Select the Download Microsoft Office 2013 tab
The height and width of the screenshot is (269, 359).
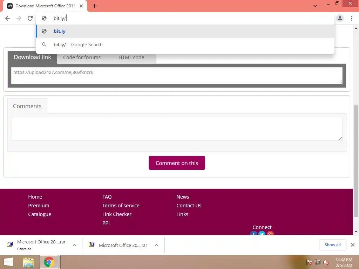tap(45, 6)
